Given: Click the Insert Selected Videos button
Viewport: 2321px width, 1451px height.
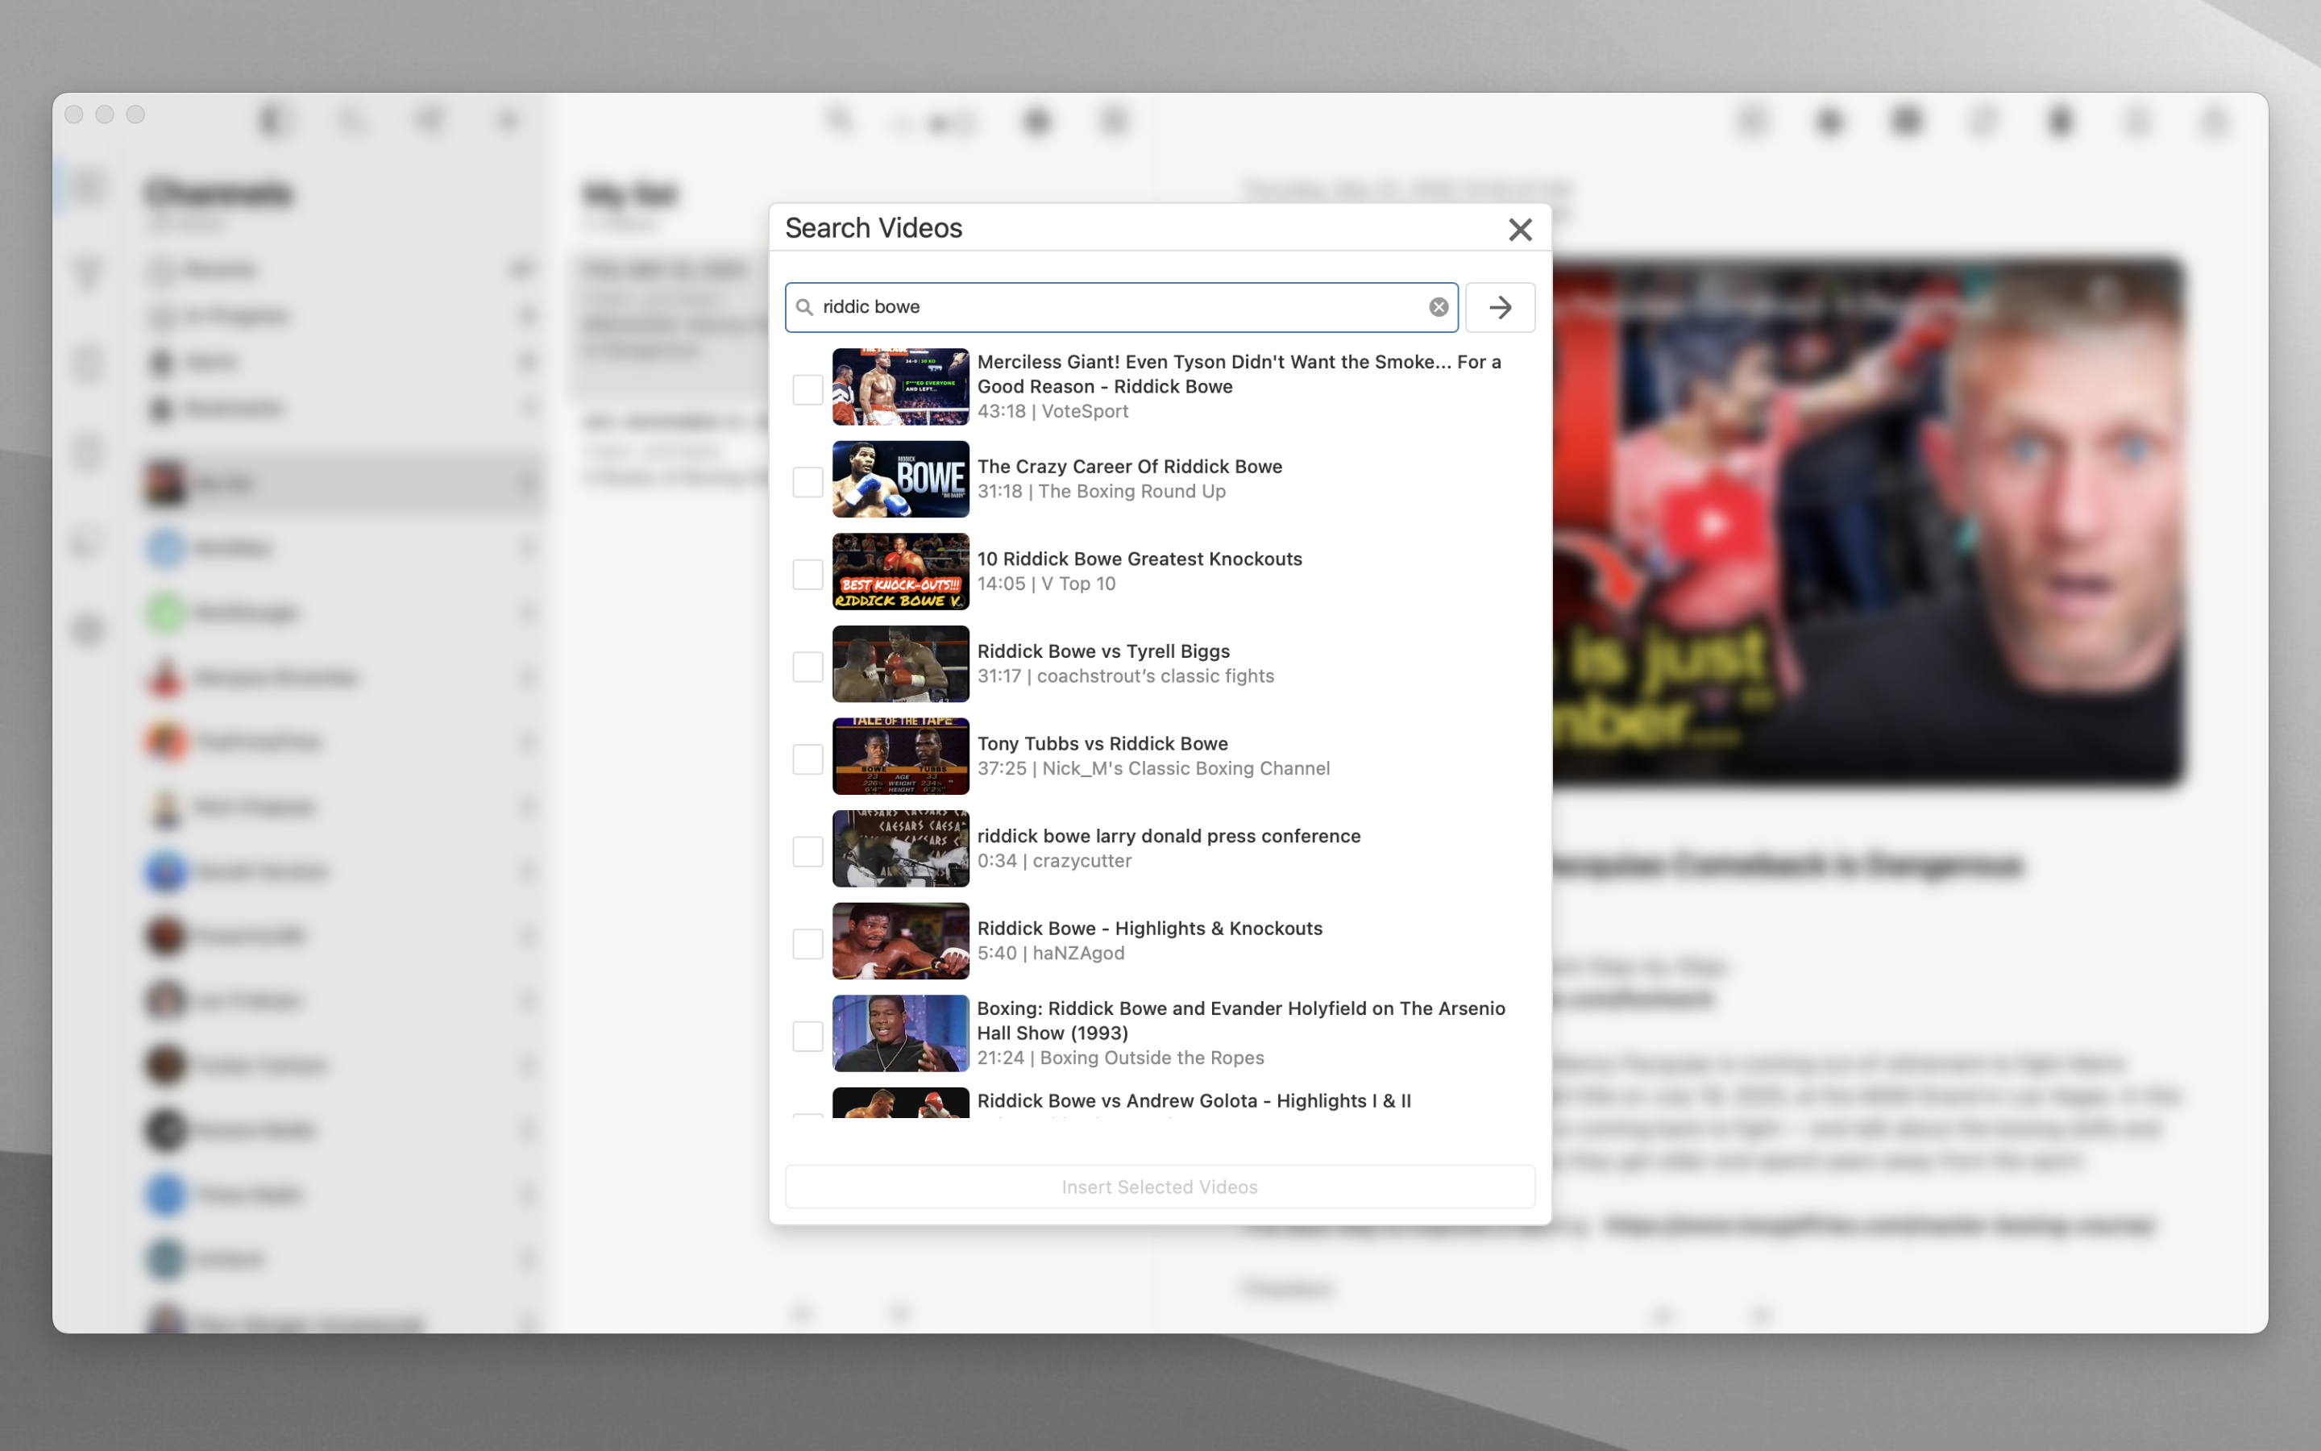Looking at the screenshot, I should tap(1159, 1186).
